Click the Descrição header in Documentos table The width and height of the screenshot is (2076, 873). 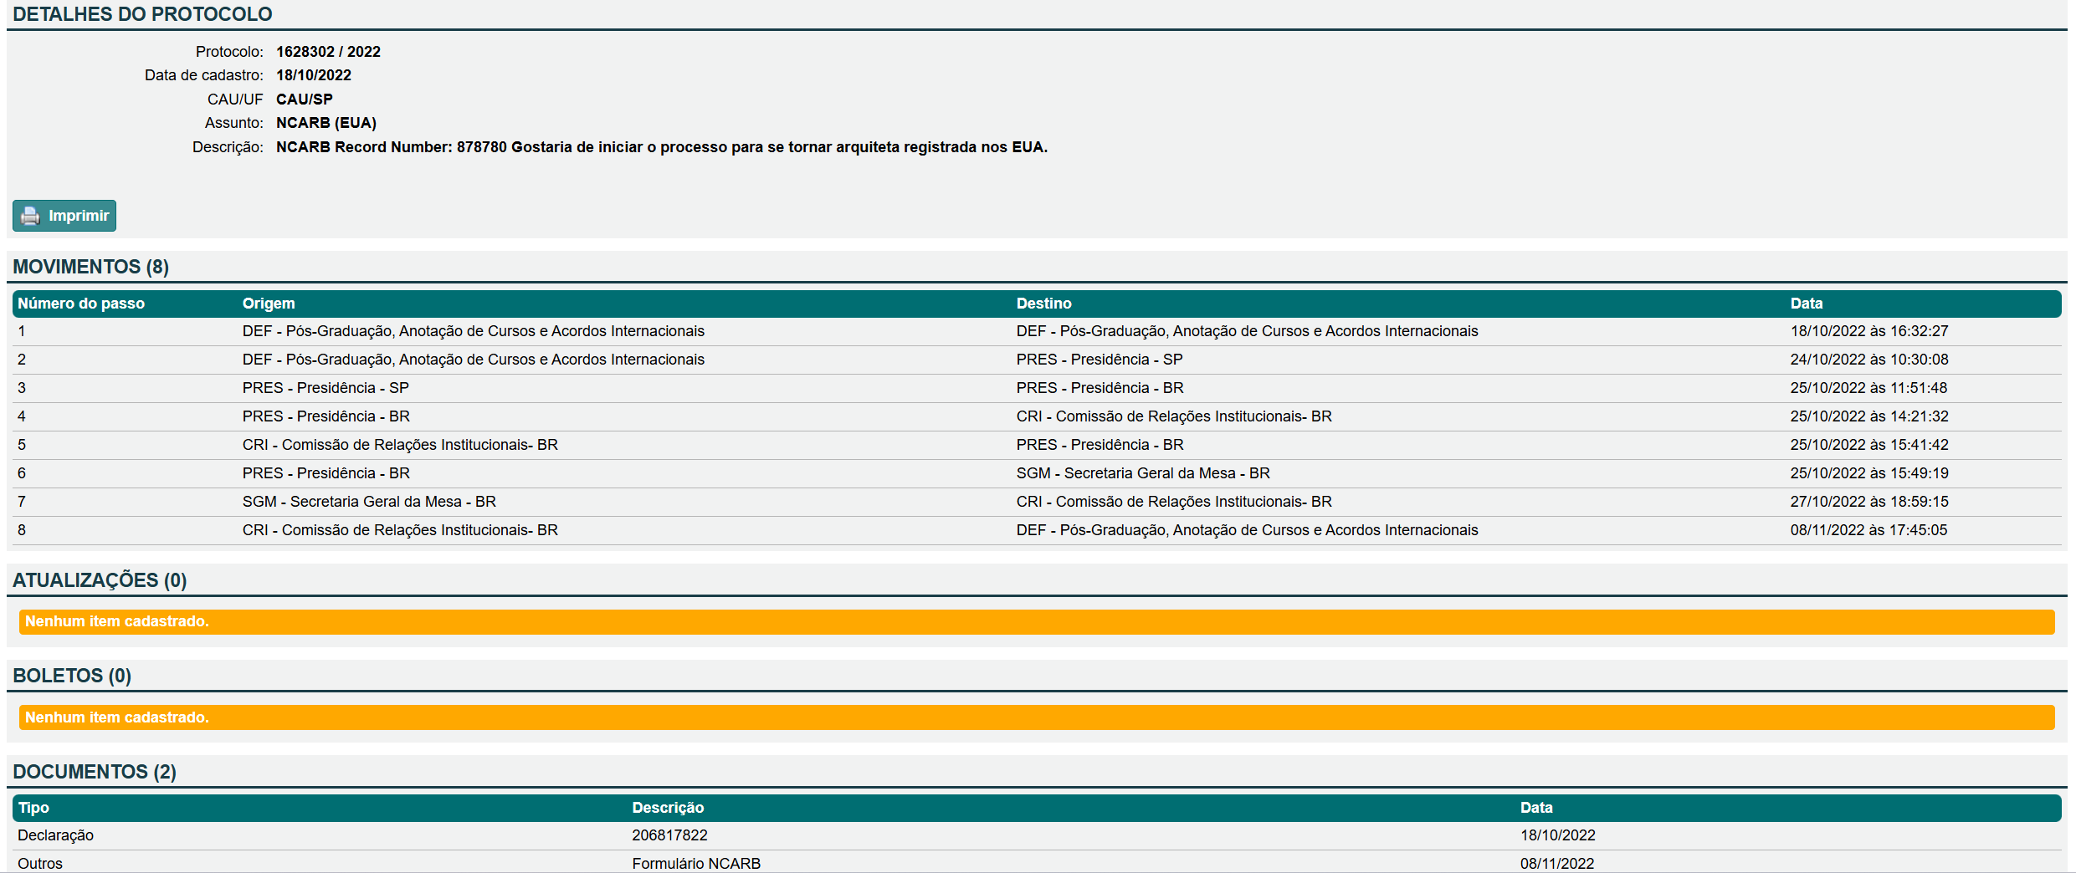668,808
